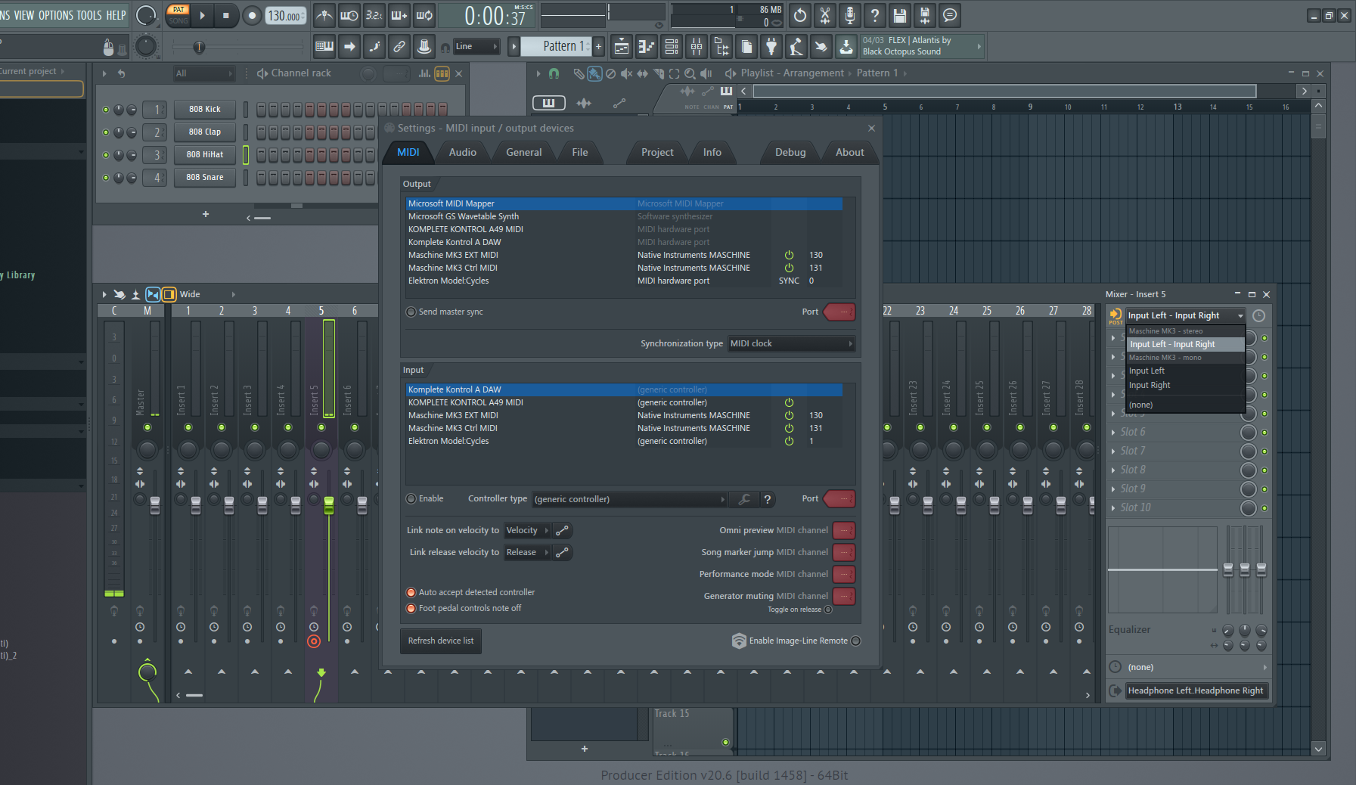Click the microphone one-click recording icon
The image size is (1356, 785).
[850, 15]
